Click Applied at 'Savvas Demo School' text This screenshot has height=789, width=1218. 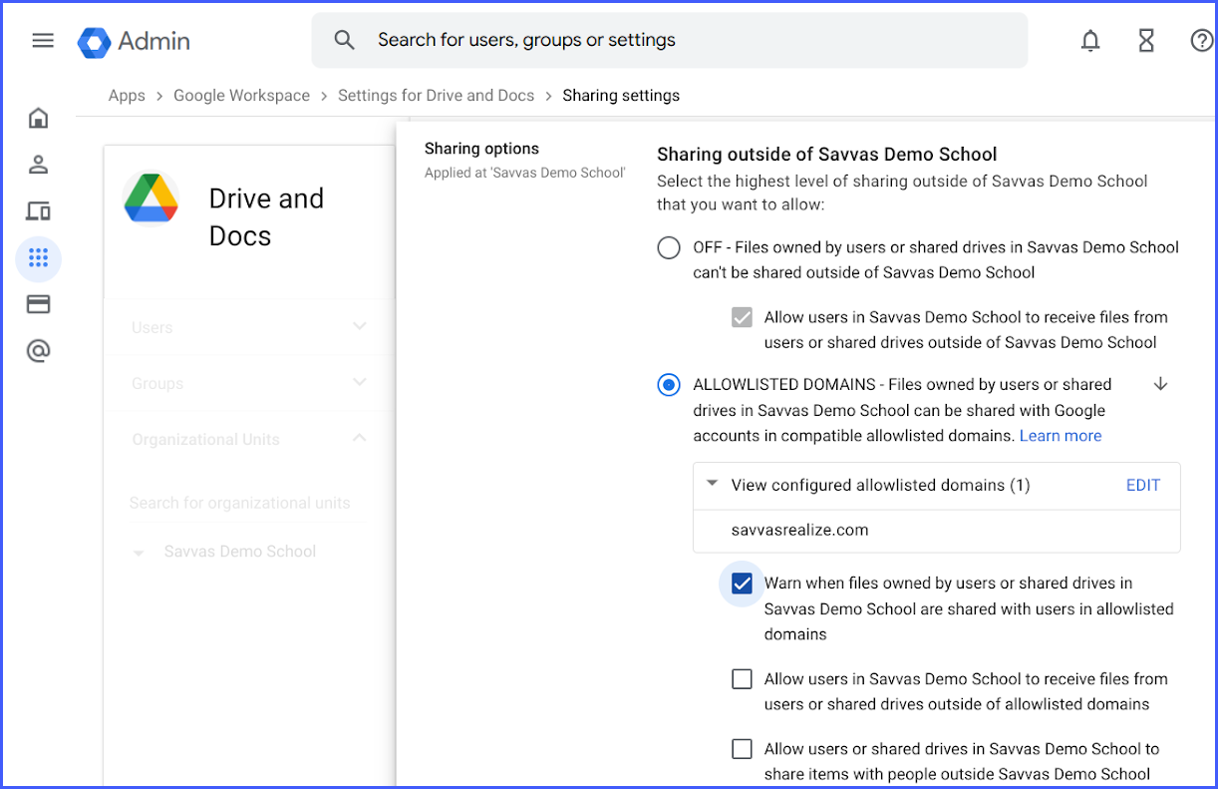524,173
